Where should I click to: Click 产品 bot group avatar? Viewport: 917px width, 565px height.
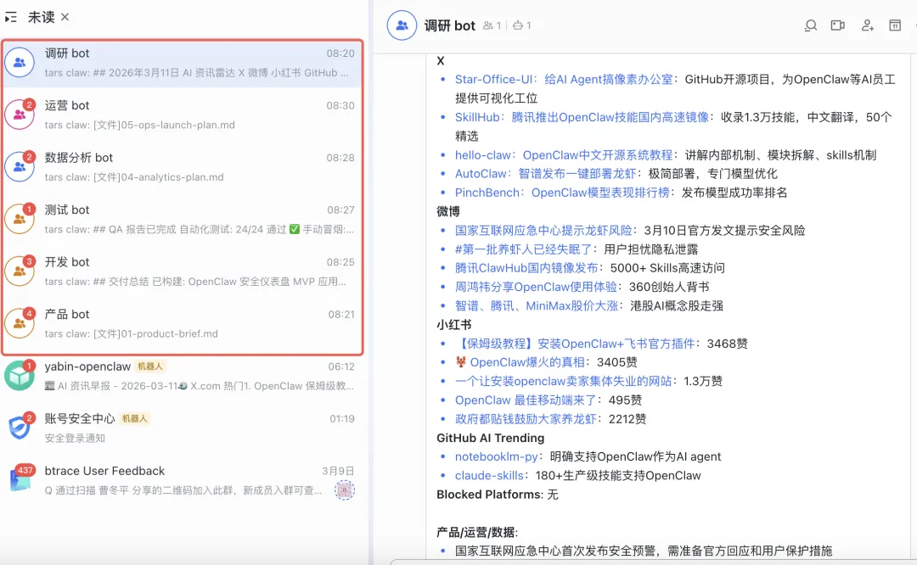[20, 323]
